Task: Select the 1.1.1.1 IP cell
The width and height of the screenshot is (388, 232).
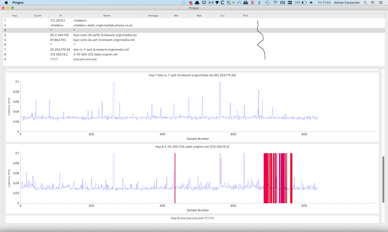Action: point(54,59)
